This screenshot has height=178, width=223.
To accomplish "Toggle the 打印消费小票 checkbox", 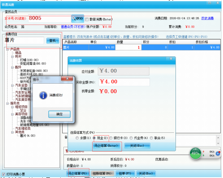I will [4, 174].
